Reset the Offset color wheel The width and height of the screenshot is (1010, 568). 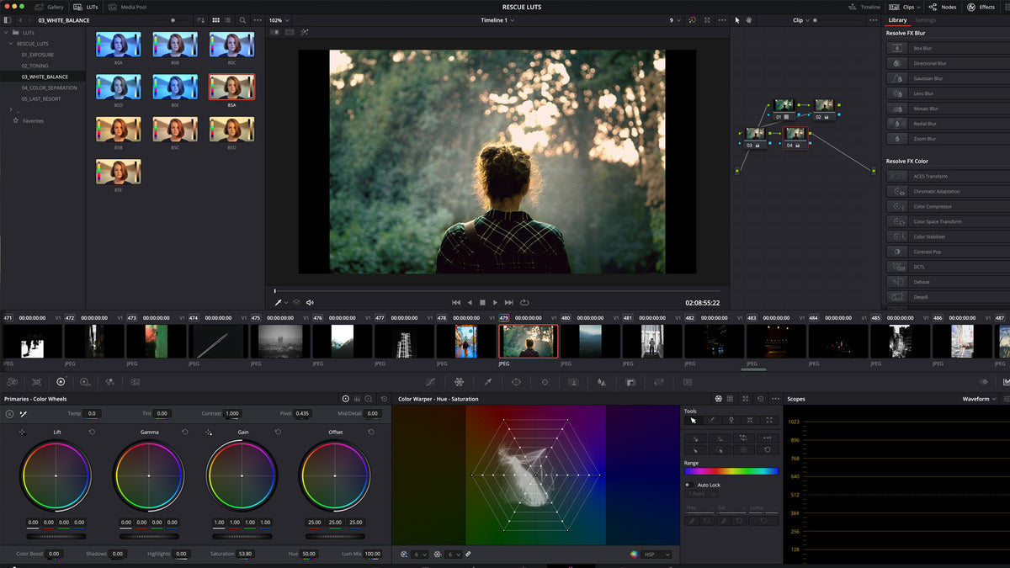tap(370, 432)
